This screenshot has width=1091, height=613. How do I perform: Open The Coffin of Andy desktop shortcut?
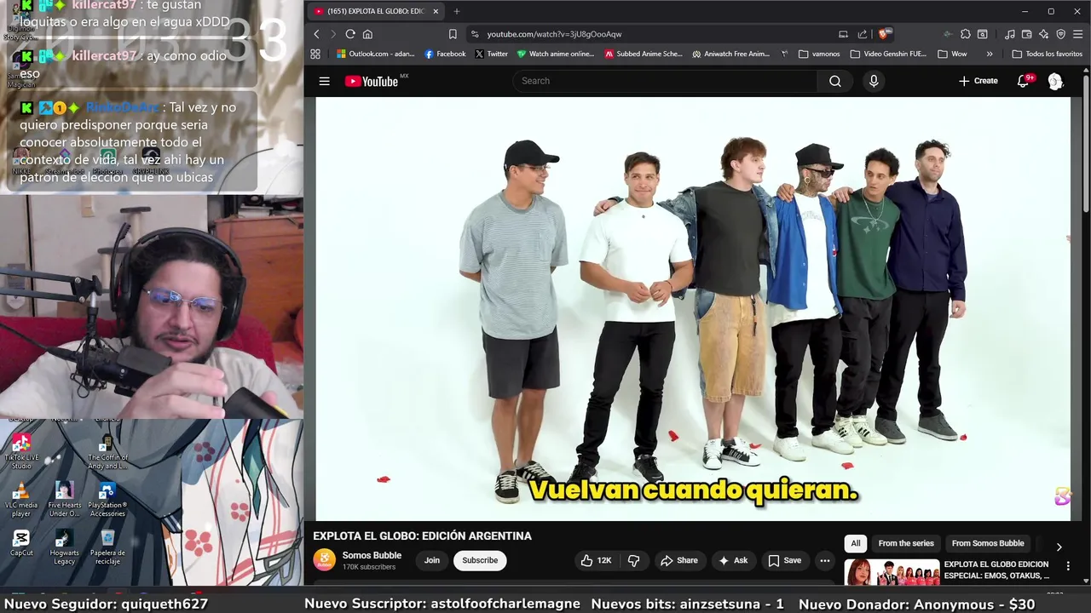(x=107, y=451)
